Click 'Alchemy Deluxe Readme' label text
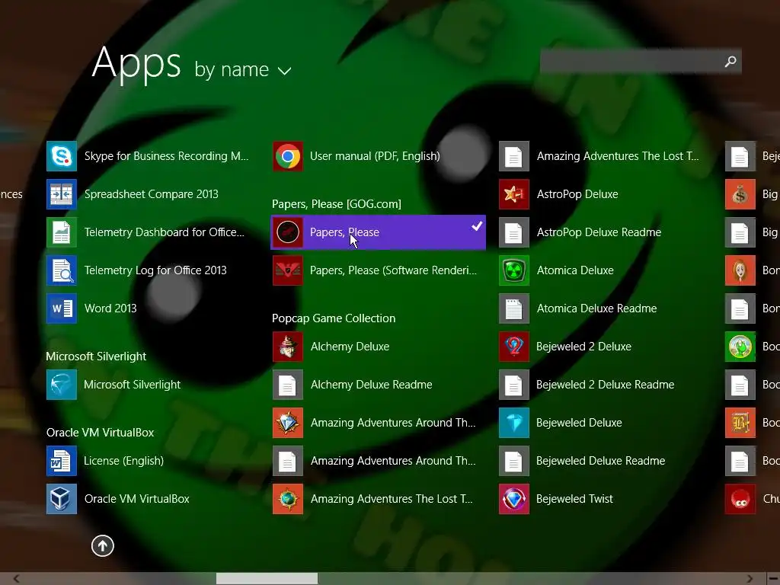Viewport: 780px width, 585px height. coord(371,385)
